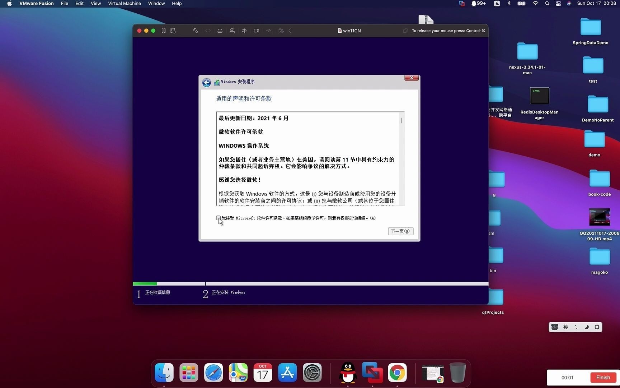Image resolution: width=620 pixels, height=388 pixels.
Task: Open the IME bar settings gear
Action: click(597, 327)
